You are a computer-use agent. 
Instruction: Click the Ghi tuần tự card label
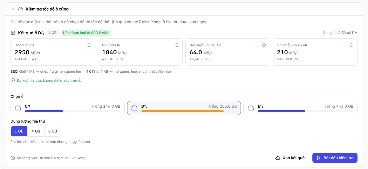coord(111,45)
